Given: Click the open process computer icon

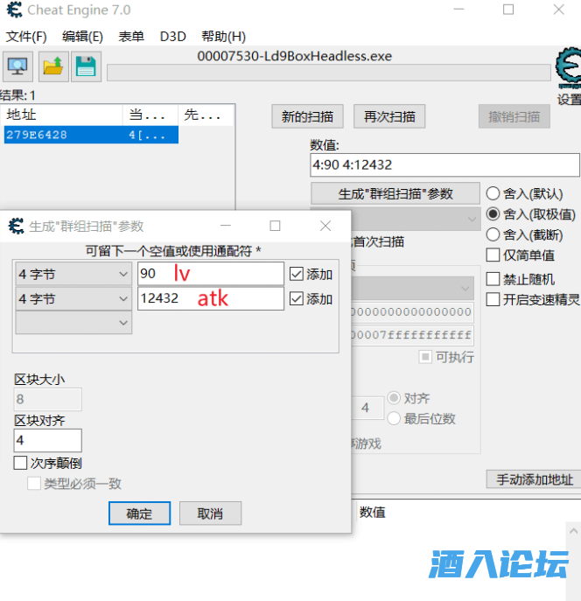Looking at the screenshot, I should click(x=18, y=66).
